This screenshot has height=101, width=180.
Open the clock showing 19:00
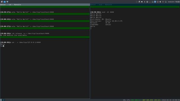tap(177, 2)
